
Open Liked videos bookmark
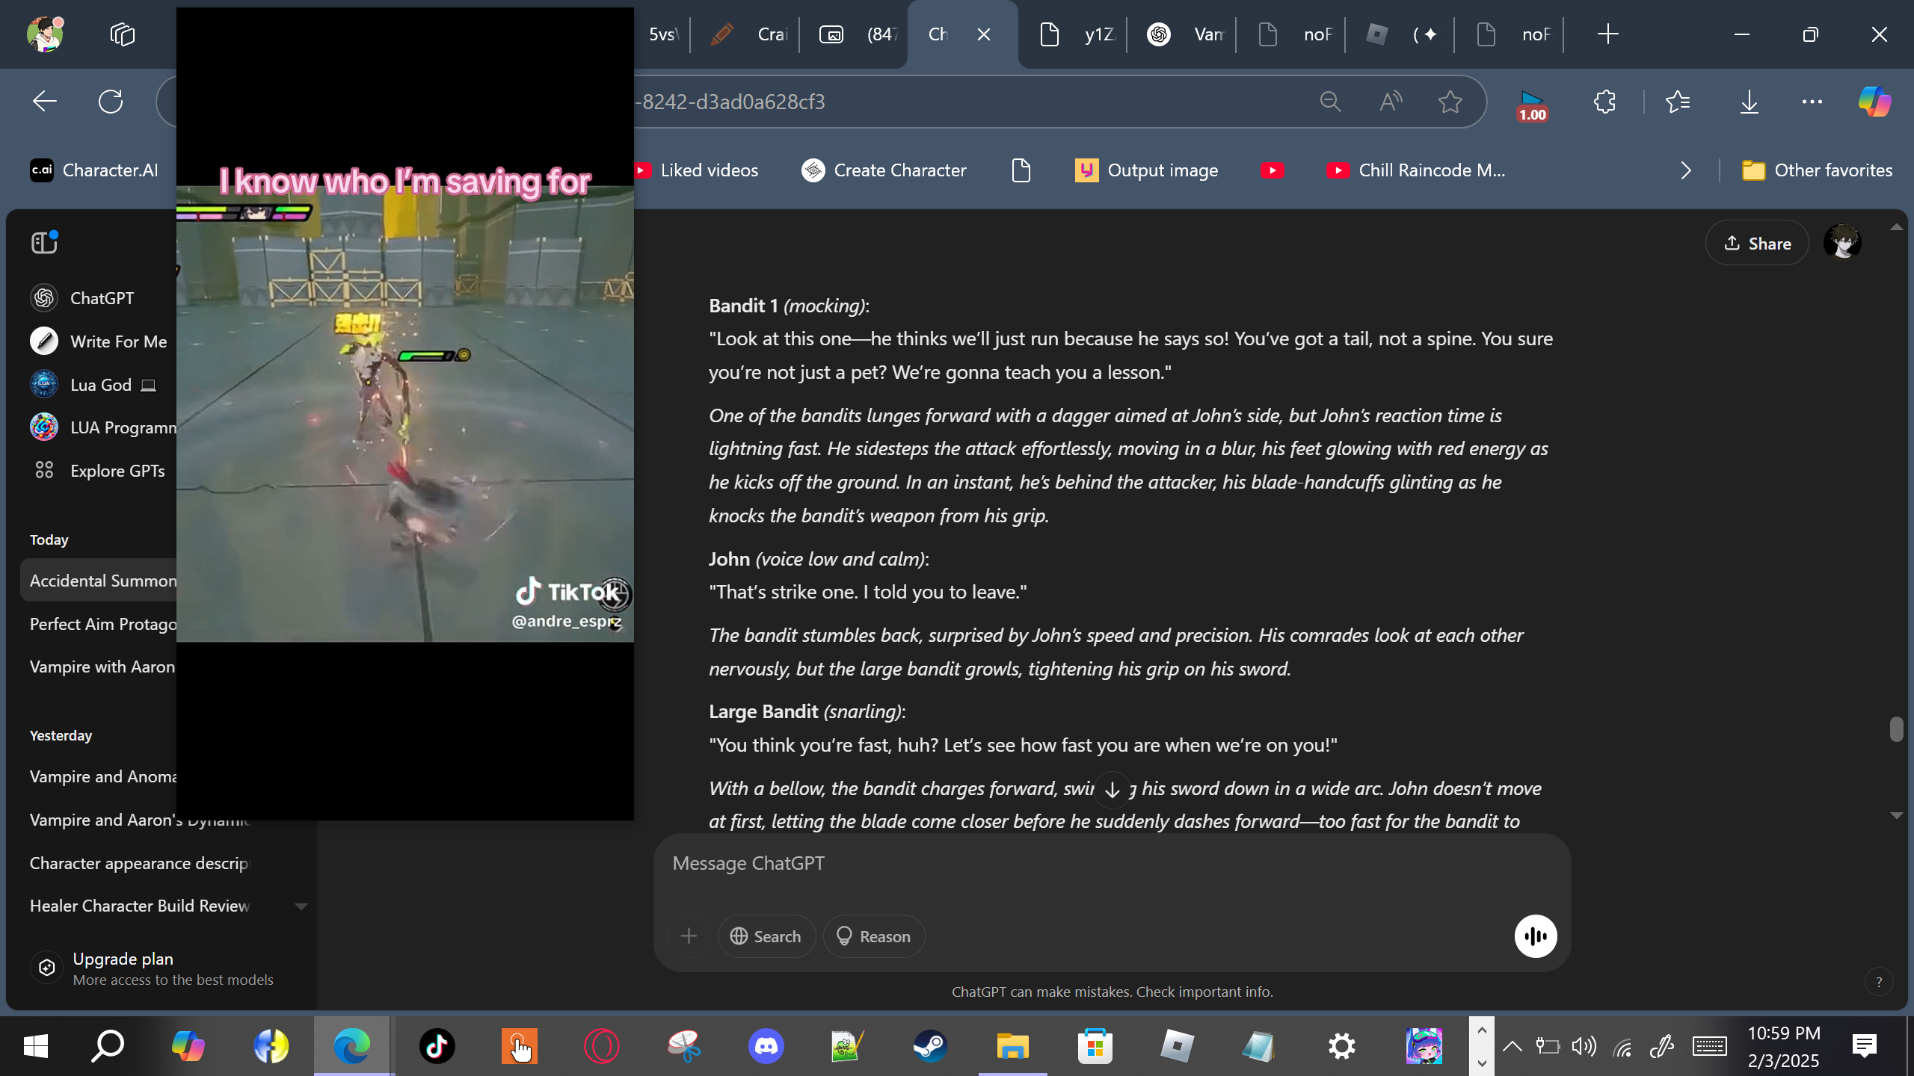coord(695,170)
